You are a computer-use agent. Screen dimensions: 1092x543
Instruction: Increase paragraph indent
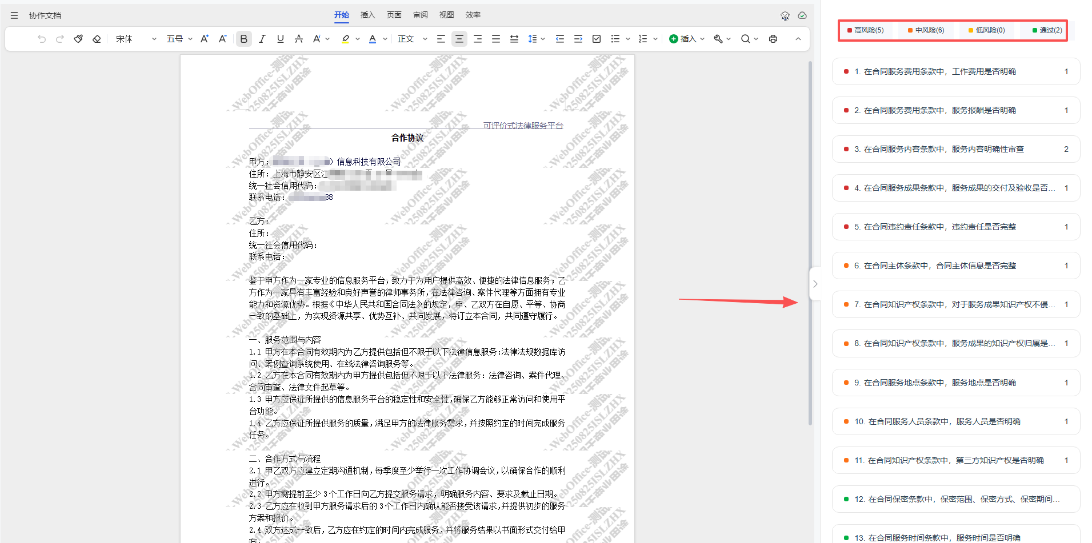(x=578, y=39)
